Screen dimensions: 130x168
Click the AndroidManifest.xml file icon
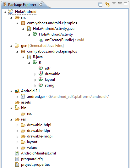17,153
